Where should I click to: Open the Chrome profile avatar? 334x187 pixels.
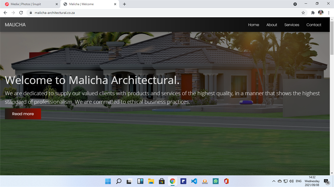[x=321, y=13]
